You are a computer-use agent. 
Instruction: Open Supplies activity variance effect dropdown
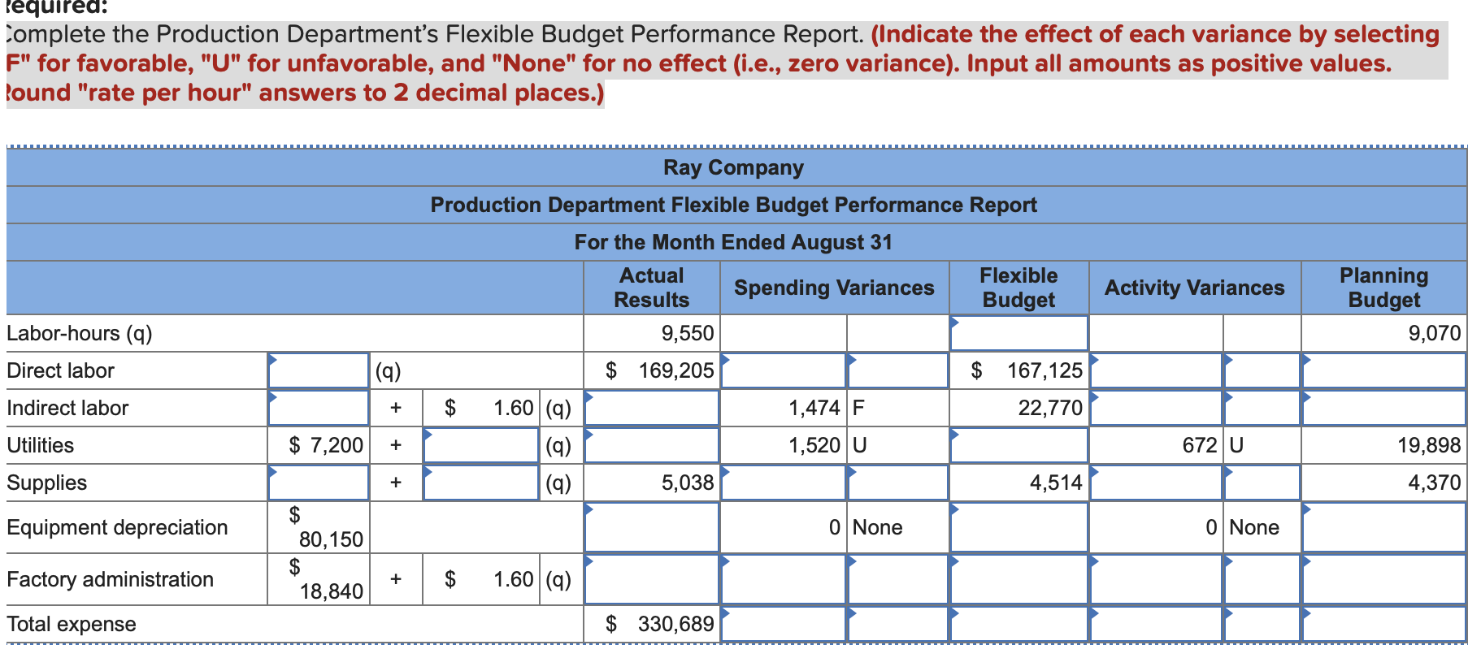1262,483
